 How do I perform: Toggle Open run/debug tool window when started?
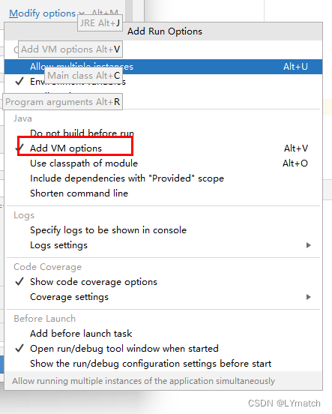pos(163,349)
